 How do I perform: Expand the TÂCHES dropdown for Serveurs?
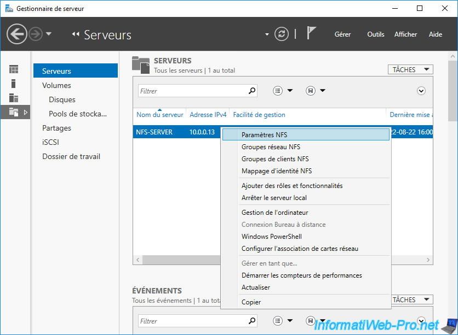coord(410,70)
